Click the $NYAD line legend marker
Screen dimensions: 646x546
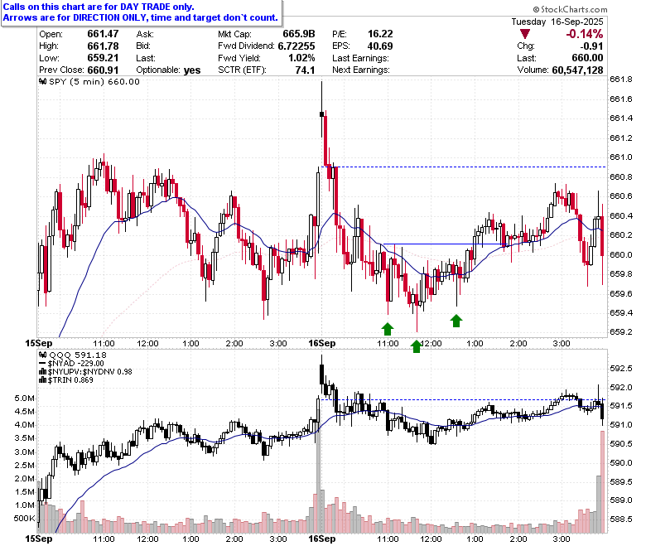pos(42,363)
